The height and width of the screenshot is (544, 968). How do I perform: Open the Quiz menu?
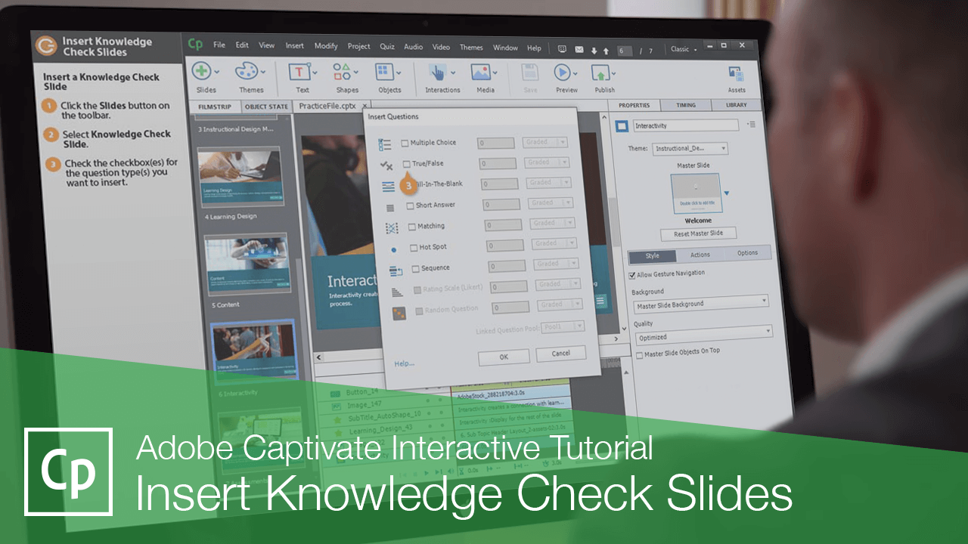click(x=386, y=46)
